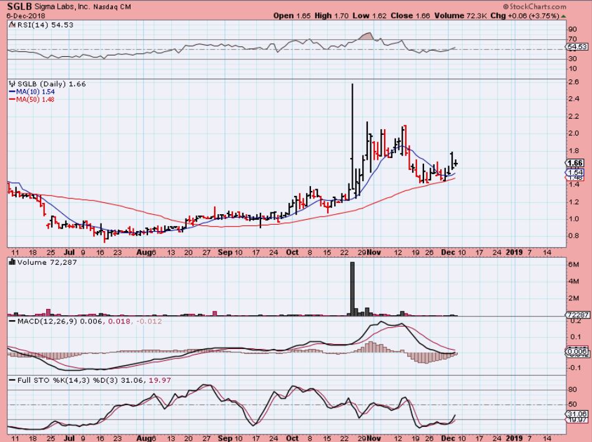Image resolution: width=592 pixels, height=442 pixels.
Task: Click the 90 RSI axis label
Action: [x=573, y=29]
